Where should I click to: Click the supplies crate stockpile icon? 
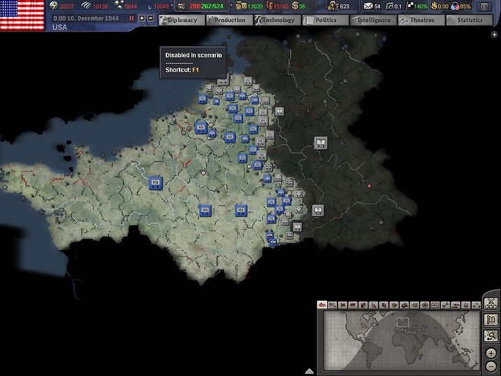pyautogui.click(x=241, y=6)
